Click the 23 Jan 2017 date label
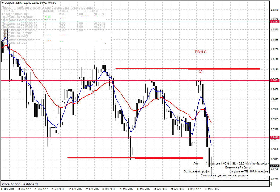 (x=41, y=189)
